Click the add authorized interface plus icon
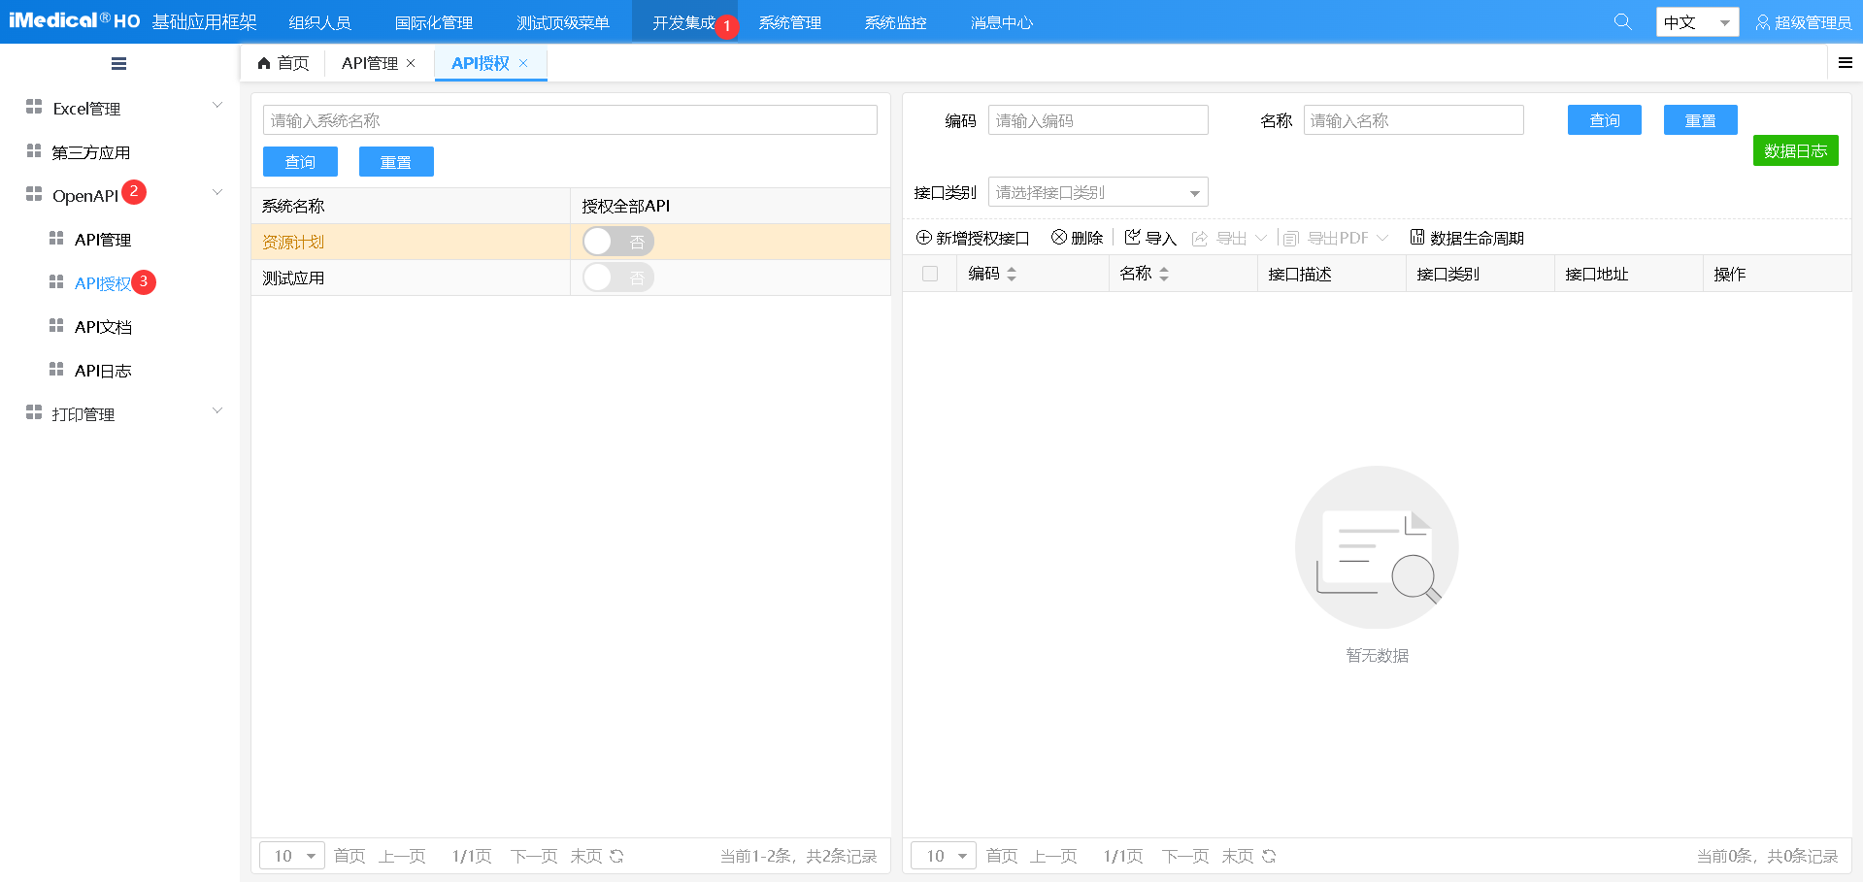The height and width of the screenshot is (882, 1863). [x=924, y=238]
